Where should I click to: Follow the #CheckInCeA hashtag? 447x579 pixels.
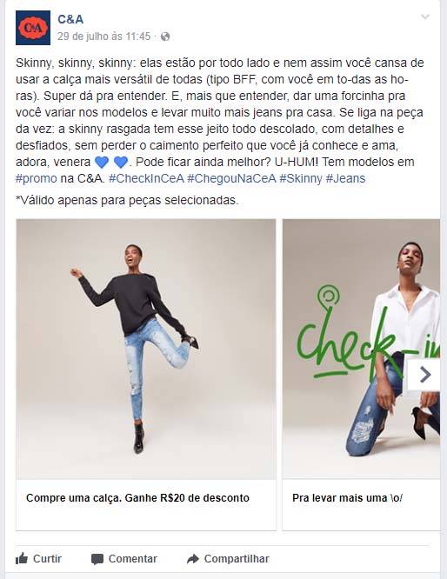click(x=146, y=179)
